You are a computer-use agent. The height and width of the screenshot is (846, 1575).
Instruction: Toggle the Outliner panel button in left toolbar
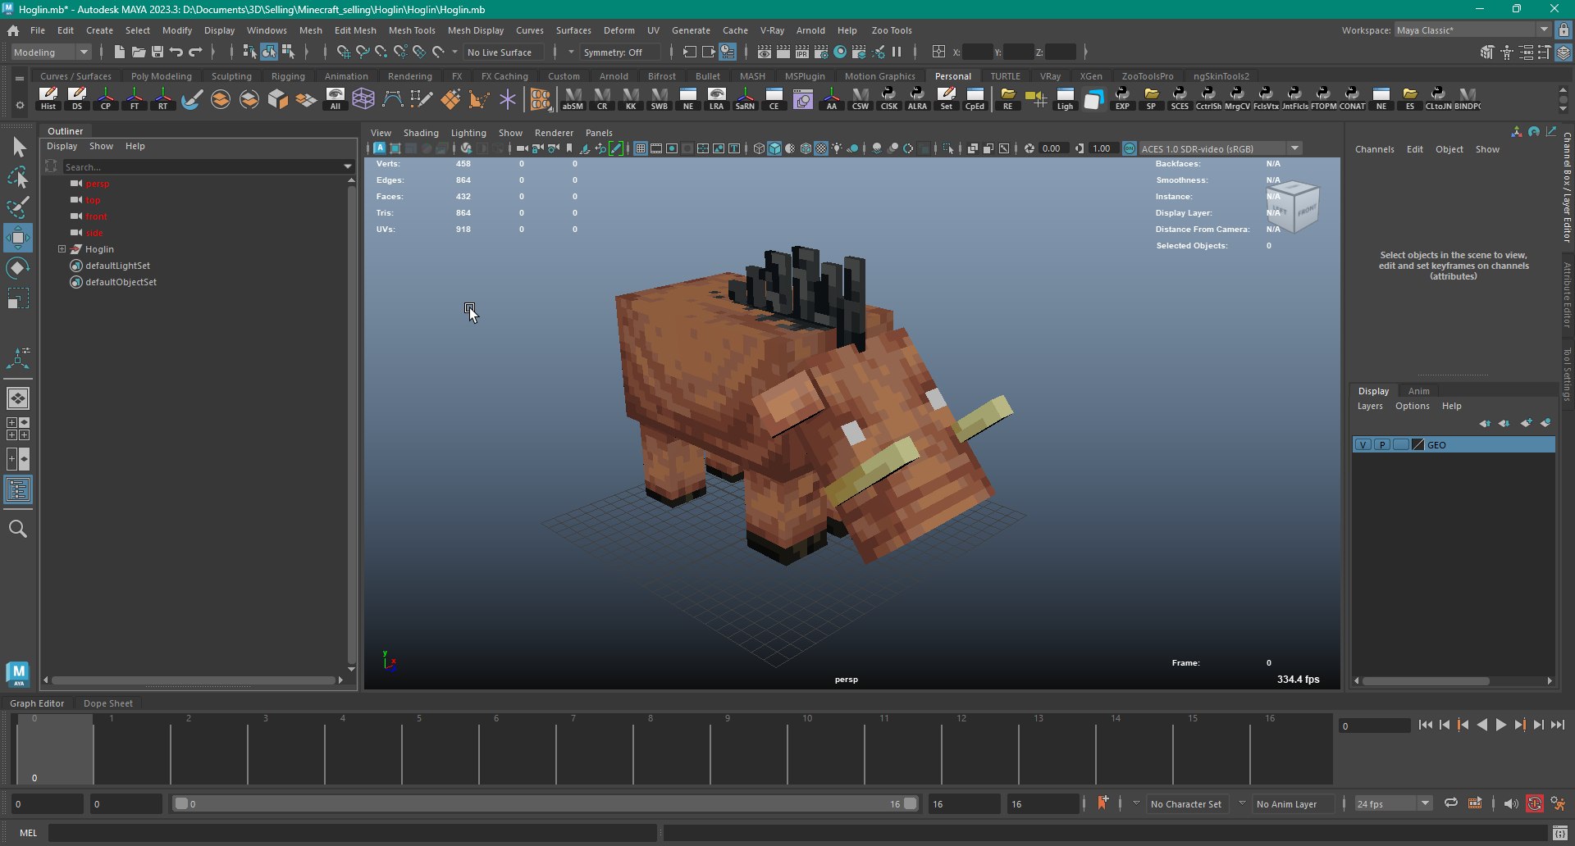click(18, 490)
